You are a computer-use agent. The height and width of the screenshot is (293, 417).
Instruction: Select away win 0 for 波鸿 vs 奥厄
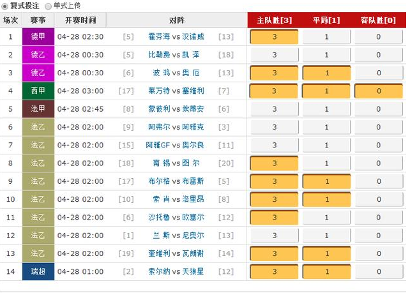tap(379, 73)
